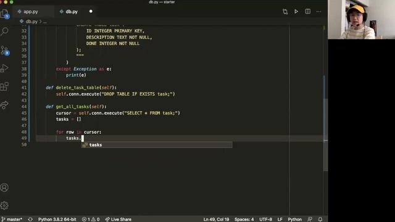Click on print(e) in line 39

point(76,75)
